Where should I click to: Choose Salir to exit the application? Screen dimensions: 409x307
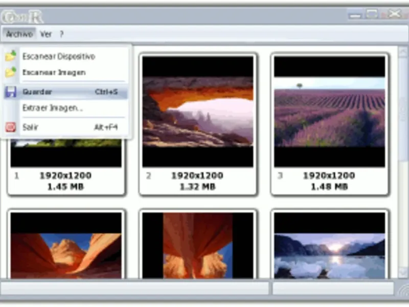[x=66, y=127]
